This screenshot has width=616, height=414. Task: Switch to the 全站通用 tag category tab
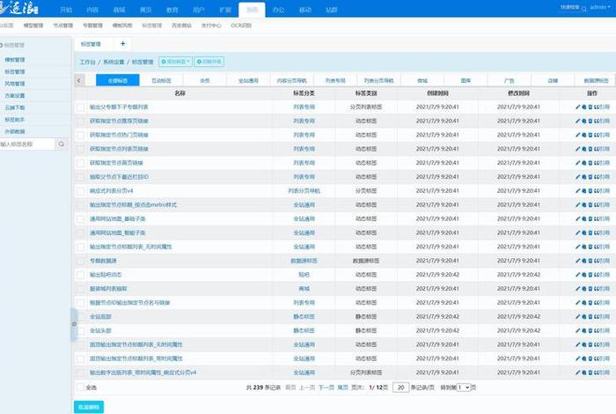[x=248, y=81]
